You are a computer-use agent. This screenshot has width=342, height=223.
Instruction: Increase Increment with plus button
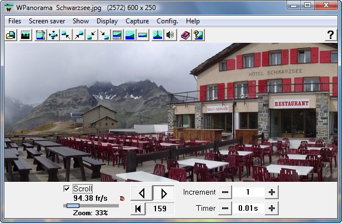click(x=271, y=192)
